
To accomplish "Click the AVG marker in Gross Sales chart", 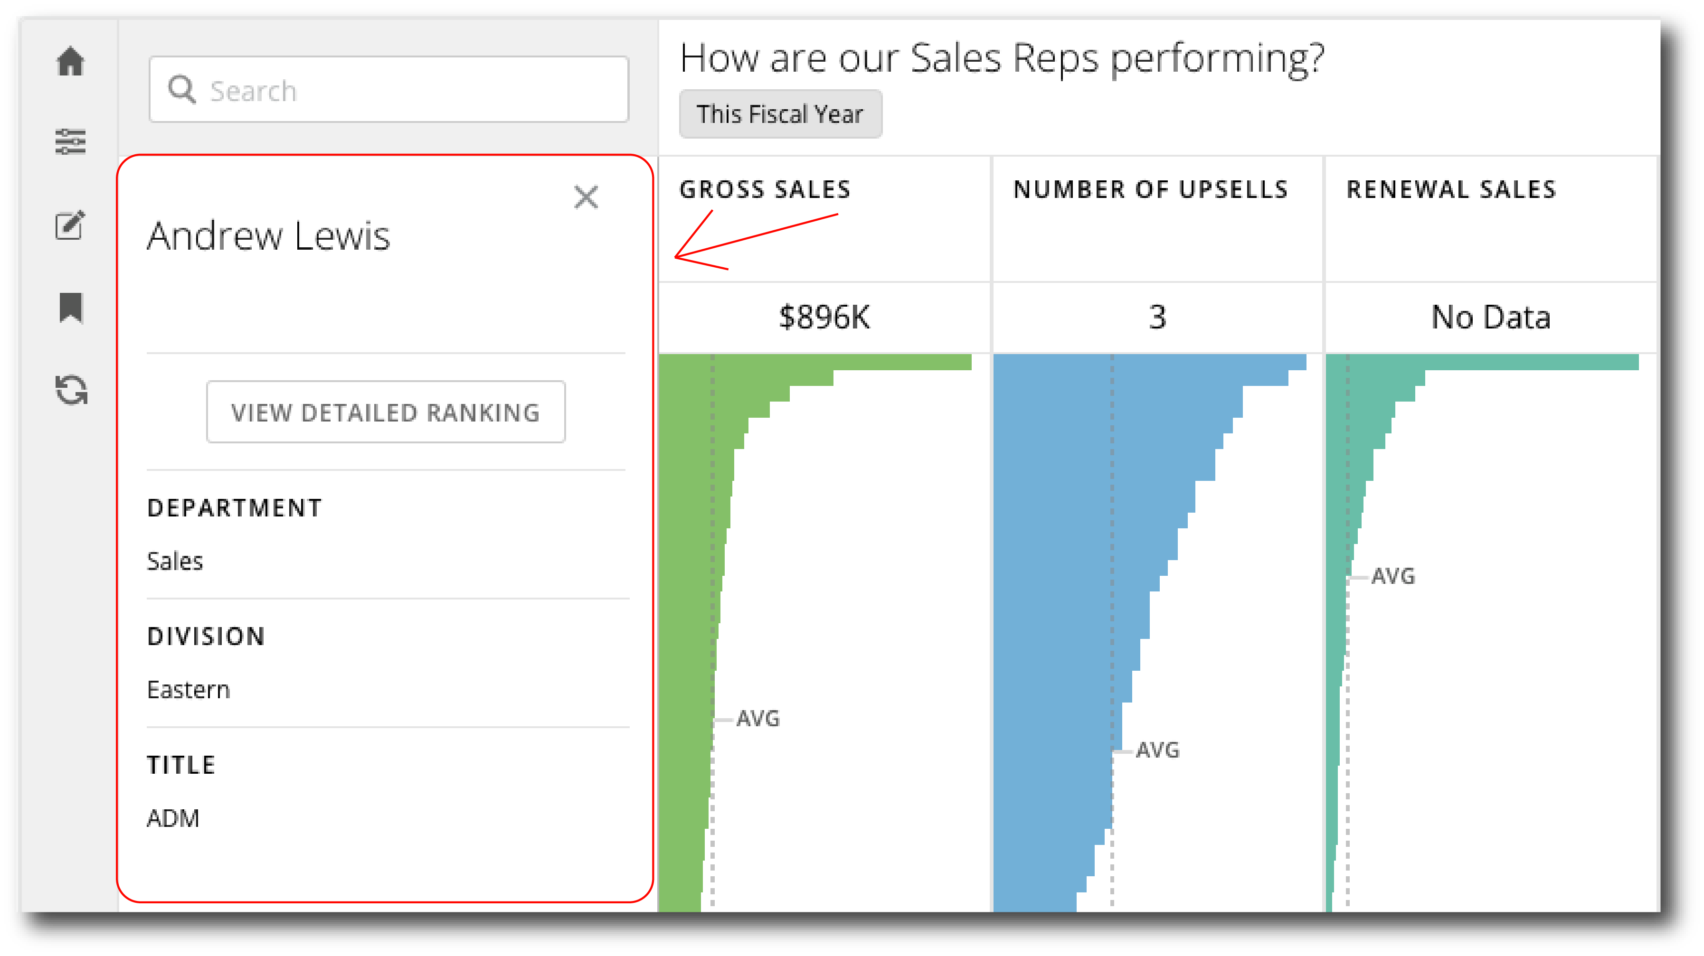I will pos(758,719).
